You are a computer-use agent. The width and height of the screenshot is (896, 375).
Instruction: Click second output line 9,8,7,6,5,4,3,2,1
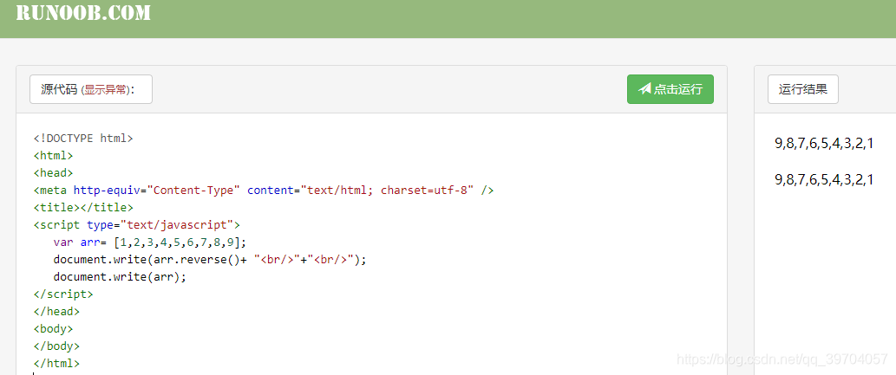pos(824,180)
